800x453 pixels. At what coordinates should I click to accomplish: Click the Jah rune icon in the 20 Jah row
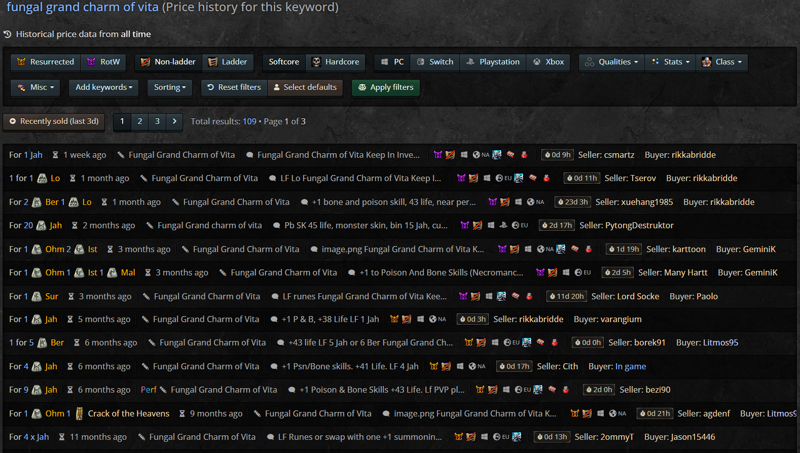(42, 226)
